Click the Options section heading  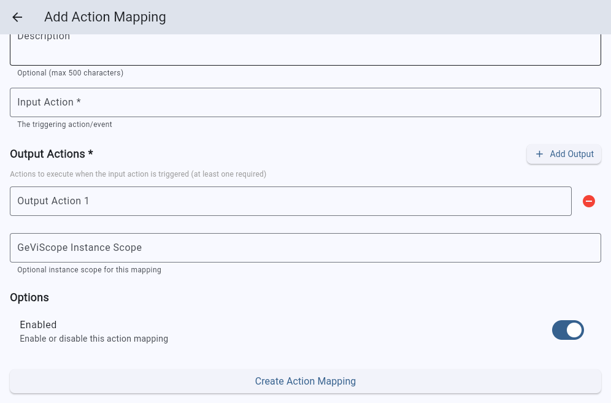point(29,297)
